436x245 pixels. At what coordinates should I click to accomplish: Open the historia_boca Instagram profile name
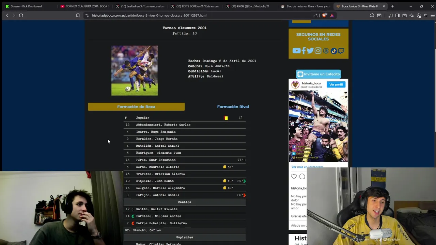coord(311,83)
